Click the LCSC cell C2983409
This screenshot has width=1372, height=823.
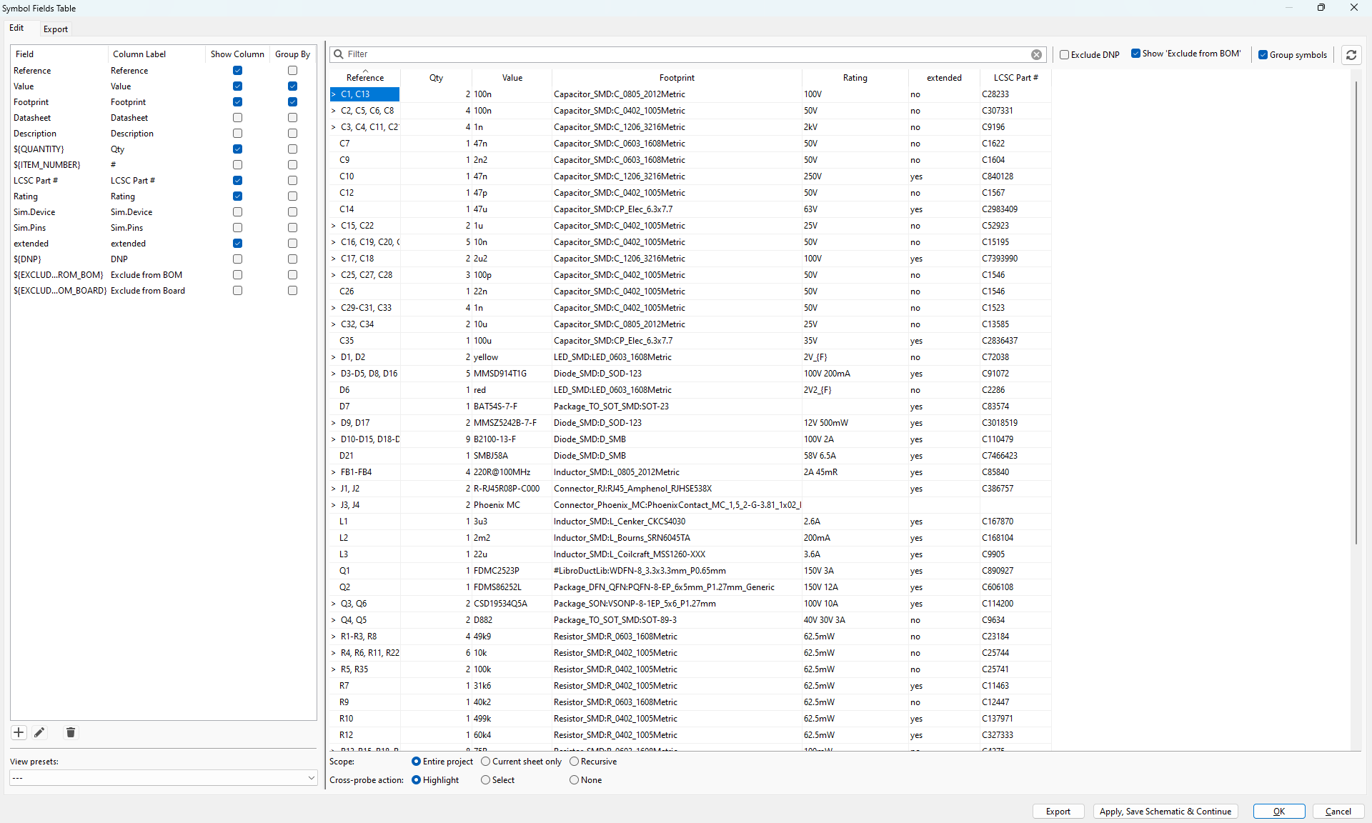coord(1015,209)
